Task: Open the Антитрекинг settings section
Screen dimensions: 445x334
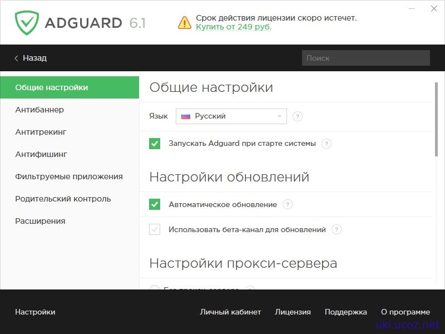Action: click(70, 132)
